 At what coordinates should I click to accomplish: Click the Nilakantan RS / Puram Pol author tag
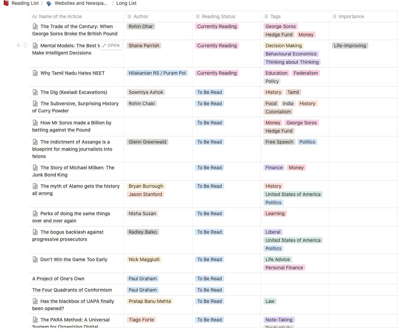pyautogui.click(x=157, y=73)
